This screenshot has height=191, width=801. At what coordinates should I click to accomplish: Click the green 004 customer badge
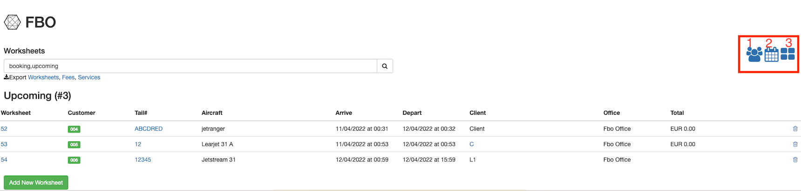click(x=74, y=129)
